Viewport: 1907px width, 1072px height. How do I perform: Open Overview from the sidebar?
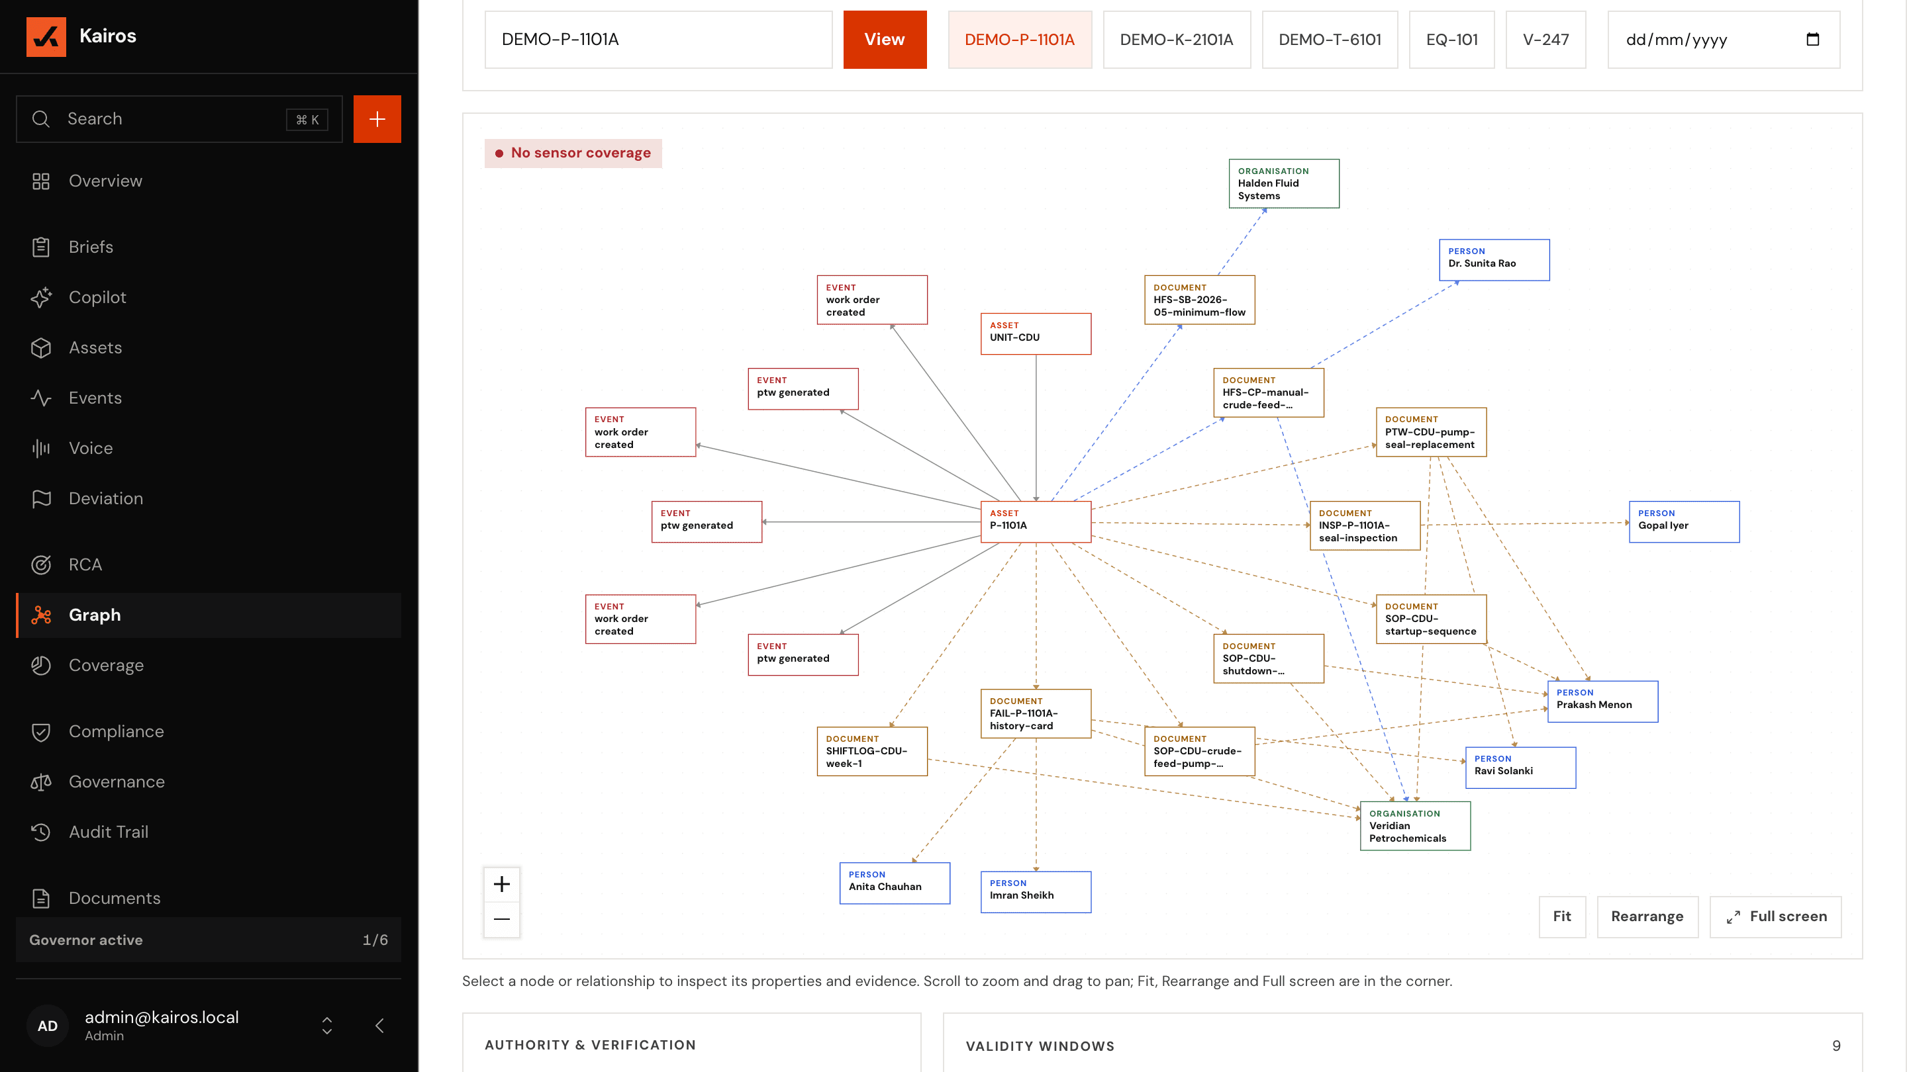pos(208,181)
